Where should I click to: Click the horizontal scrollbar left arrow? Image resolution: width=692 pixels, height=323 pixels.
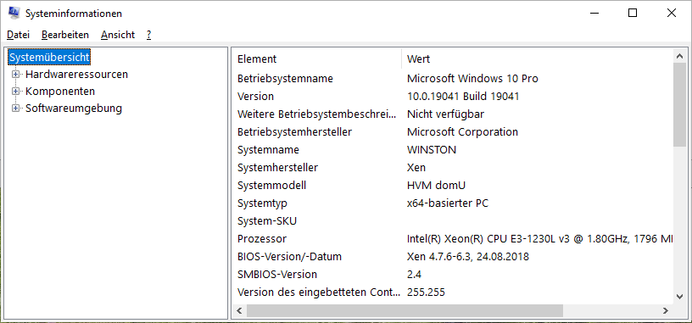tap(239, 310)
